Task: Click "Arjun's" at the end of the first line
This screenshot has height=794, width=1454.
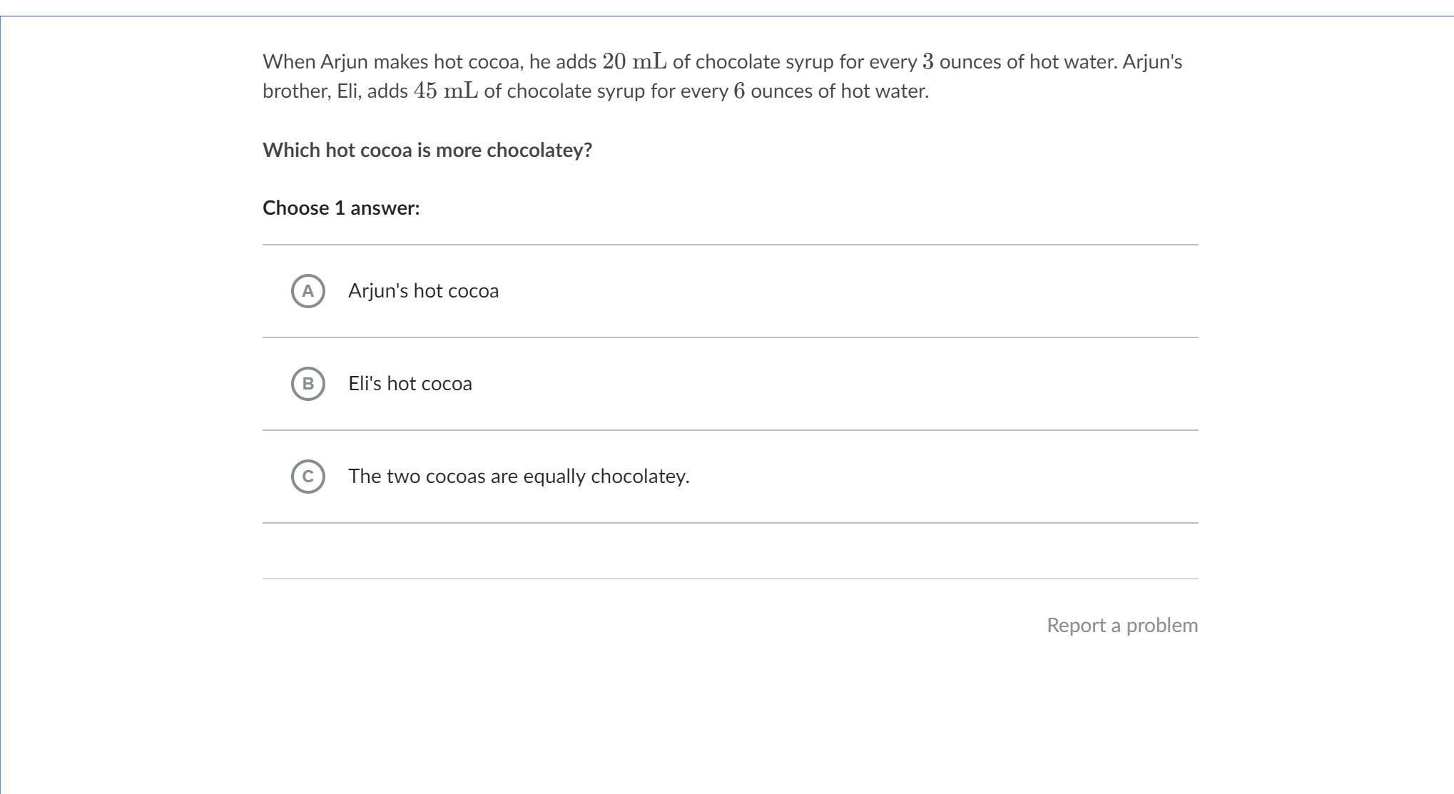Action: [1152, 62]
